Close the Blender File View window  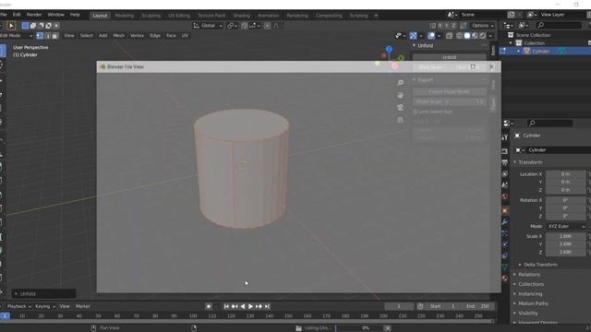pyautogui.click(x=491, y=67)
